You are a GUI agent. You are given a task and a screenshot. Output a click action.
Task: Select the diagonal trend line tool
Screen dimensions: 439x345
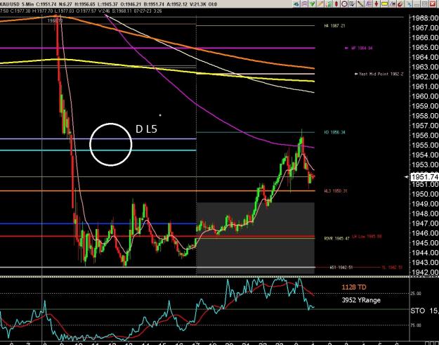360,4
